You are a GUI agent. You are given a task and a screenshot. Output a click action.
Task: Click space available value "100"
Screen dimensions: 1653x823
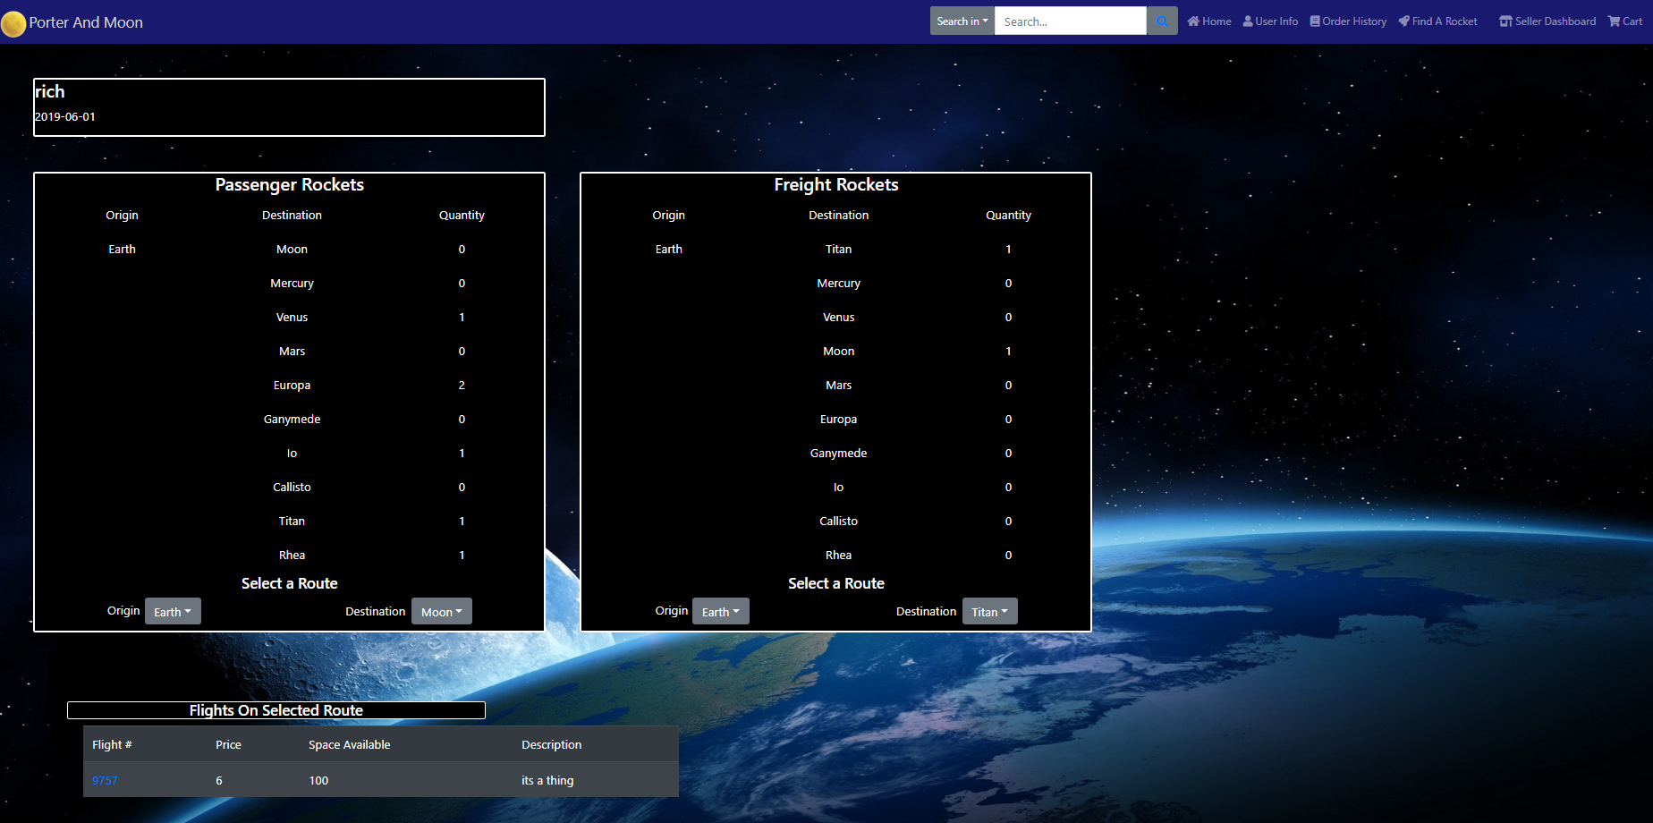tap(318, 781)
